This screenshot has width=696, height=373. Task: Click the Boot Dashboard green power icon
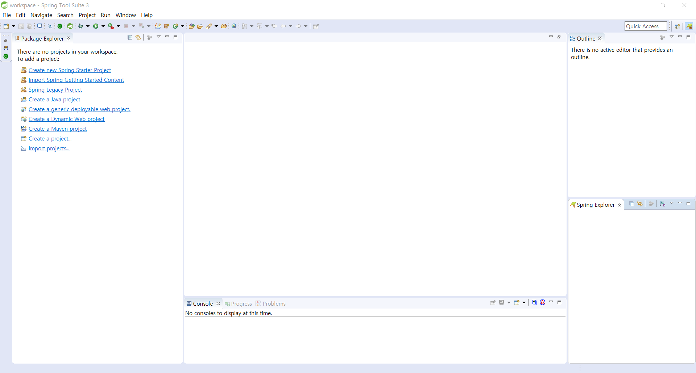tap(60, 26)
